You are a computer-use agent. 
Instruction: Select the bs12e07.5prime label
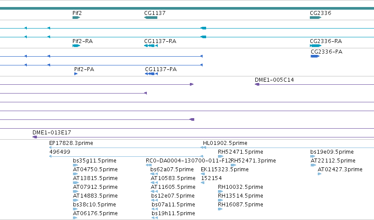pyautogui.click(x=173, y=196)
